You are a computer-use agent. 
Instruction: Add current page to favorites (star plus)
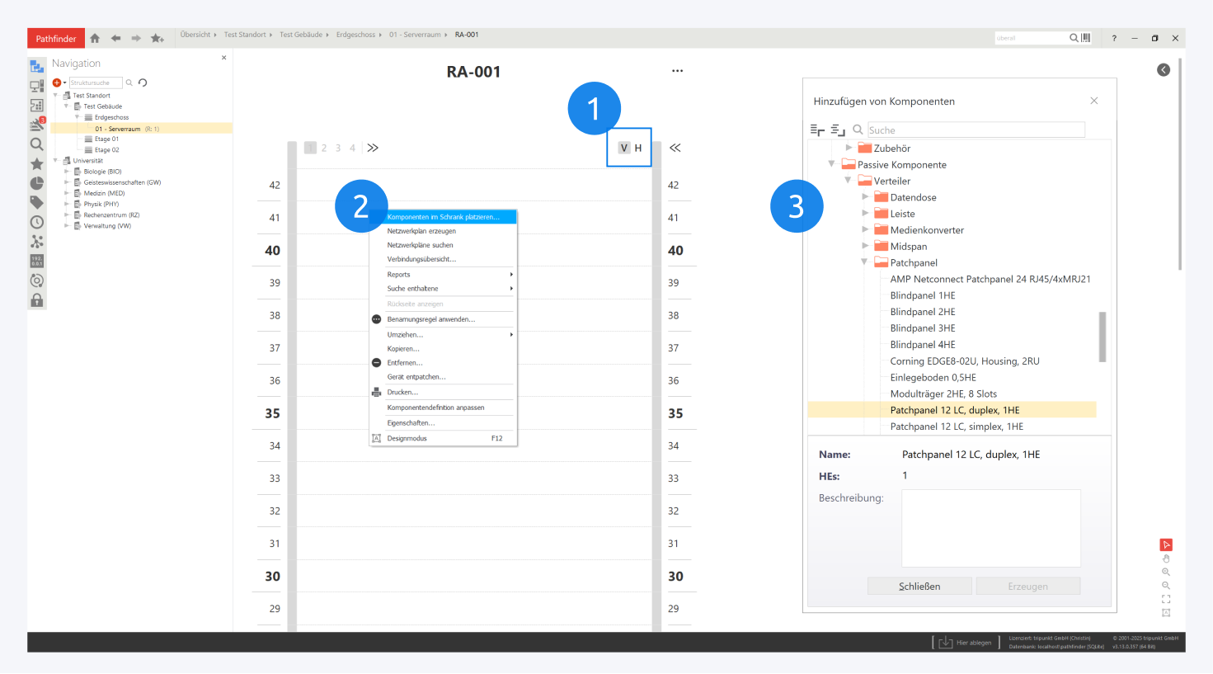click(x=157, y=39)
